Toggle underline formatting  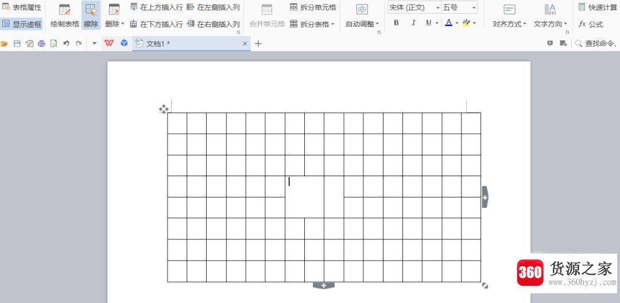pyautogui.click(x=429, y=23)
